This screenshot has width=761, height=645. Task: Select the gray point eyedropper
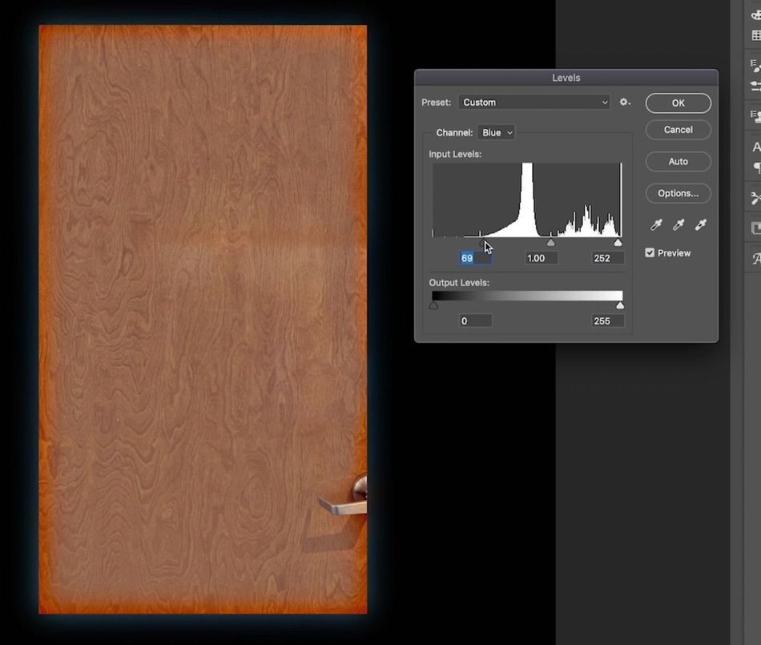click(678, 224)
